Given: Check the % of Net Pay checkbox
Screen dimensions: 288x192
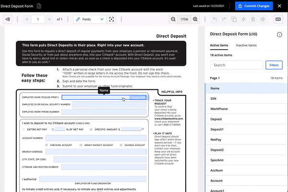Looking at the screenshot, I should coord(53,130).
